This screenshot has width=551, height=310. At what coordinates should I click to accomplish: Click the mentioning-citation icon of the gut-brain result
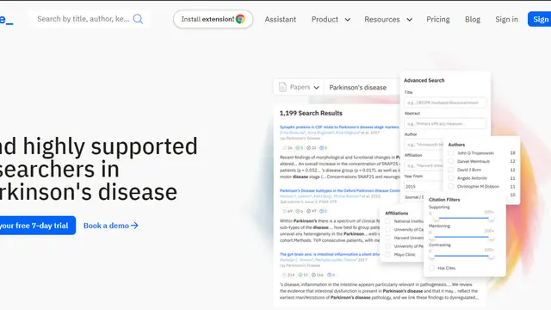313,275
